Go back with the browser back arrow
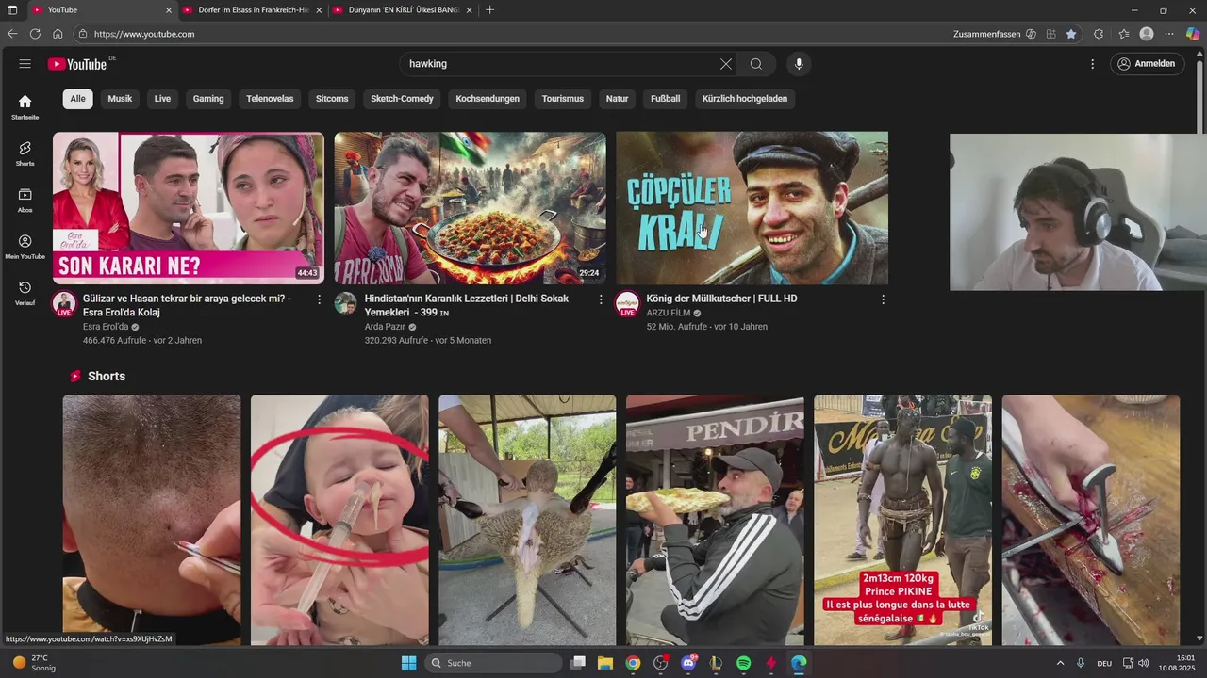1207x678 pixels. pos(12,34)
